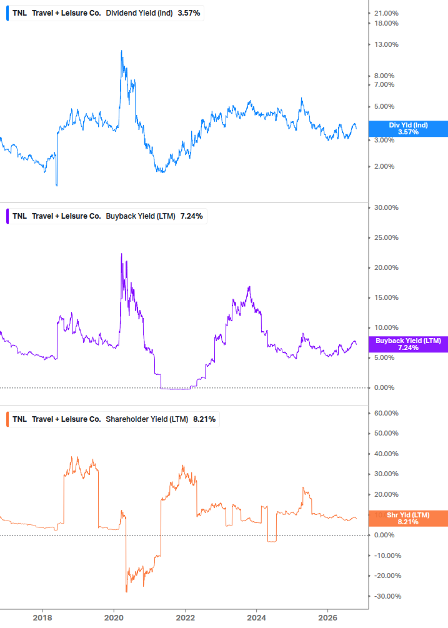
Task: Click the orange color bar beside Shareholder Yield legend
Action: (7, 419)
